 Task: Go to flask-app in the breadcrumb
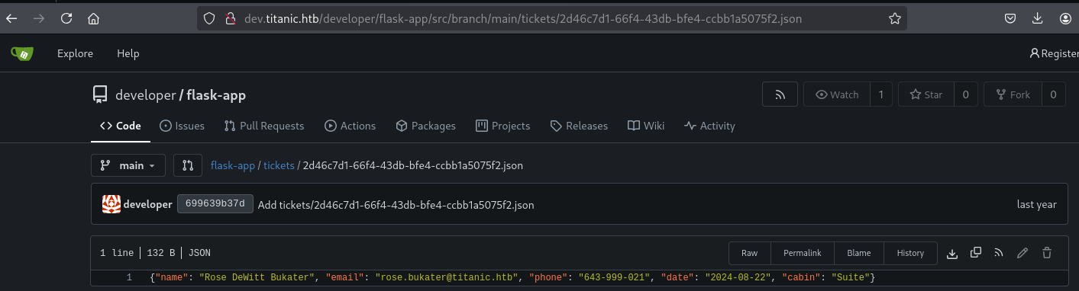(x=233, y=165)
